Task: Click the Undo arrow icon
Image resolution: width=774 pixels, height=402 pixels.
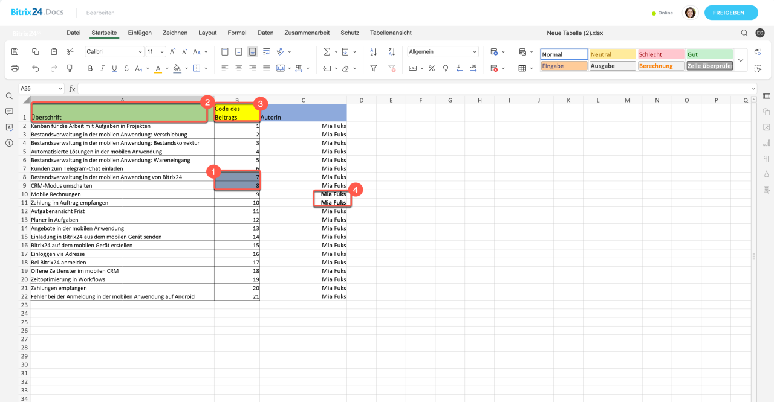Action: 36,68
